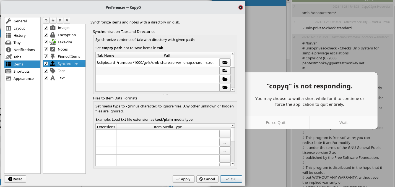This screenshot has width=395, height=187.
Task: Uncheck the FakeVim plugin
Action: click(46, 42)
